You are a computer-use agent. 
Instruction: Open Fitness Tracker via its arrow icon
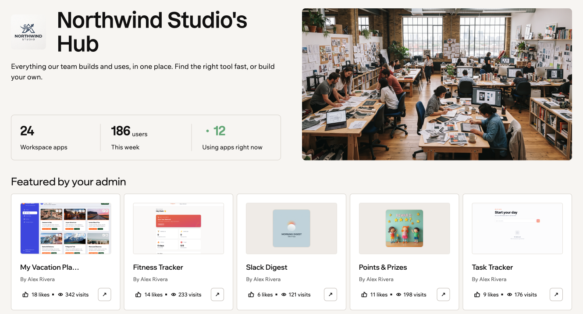[x=217, y=295]
